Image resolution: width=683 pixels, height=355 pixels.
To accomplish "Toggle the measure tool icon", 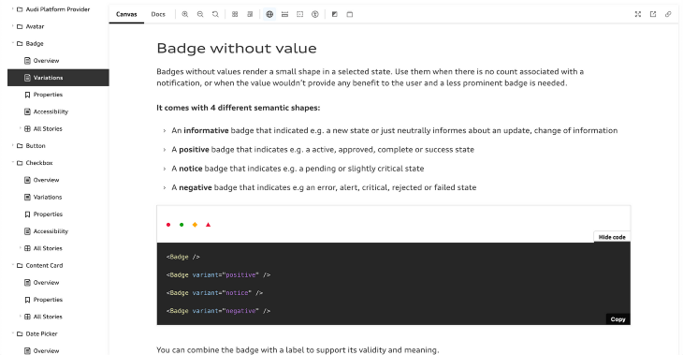I will point(284,14).
